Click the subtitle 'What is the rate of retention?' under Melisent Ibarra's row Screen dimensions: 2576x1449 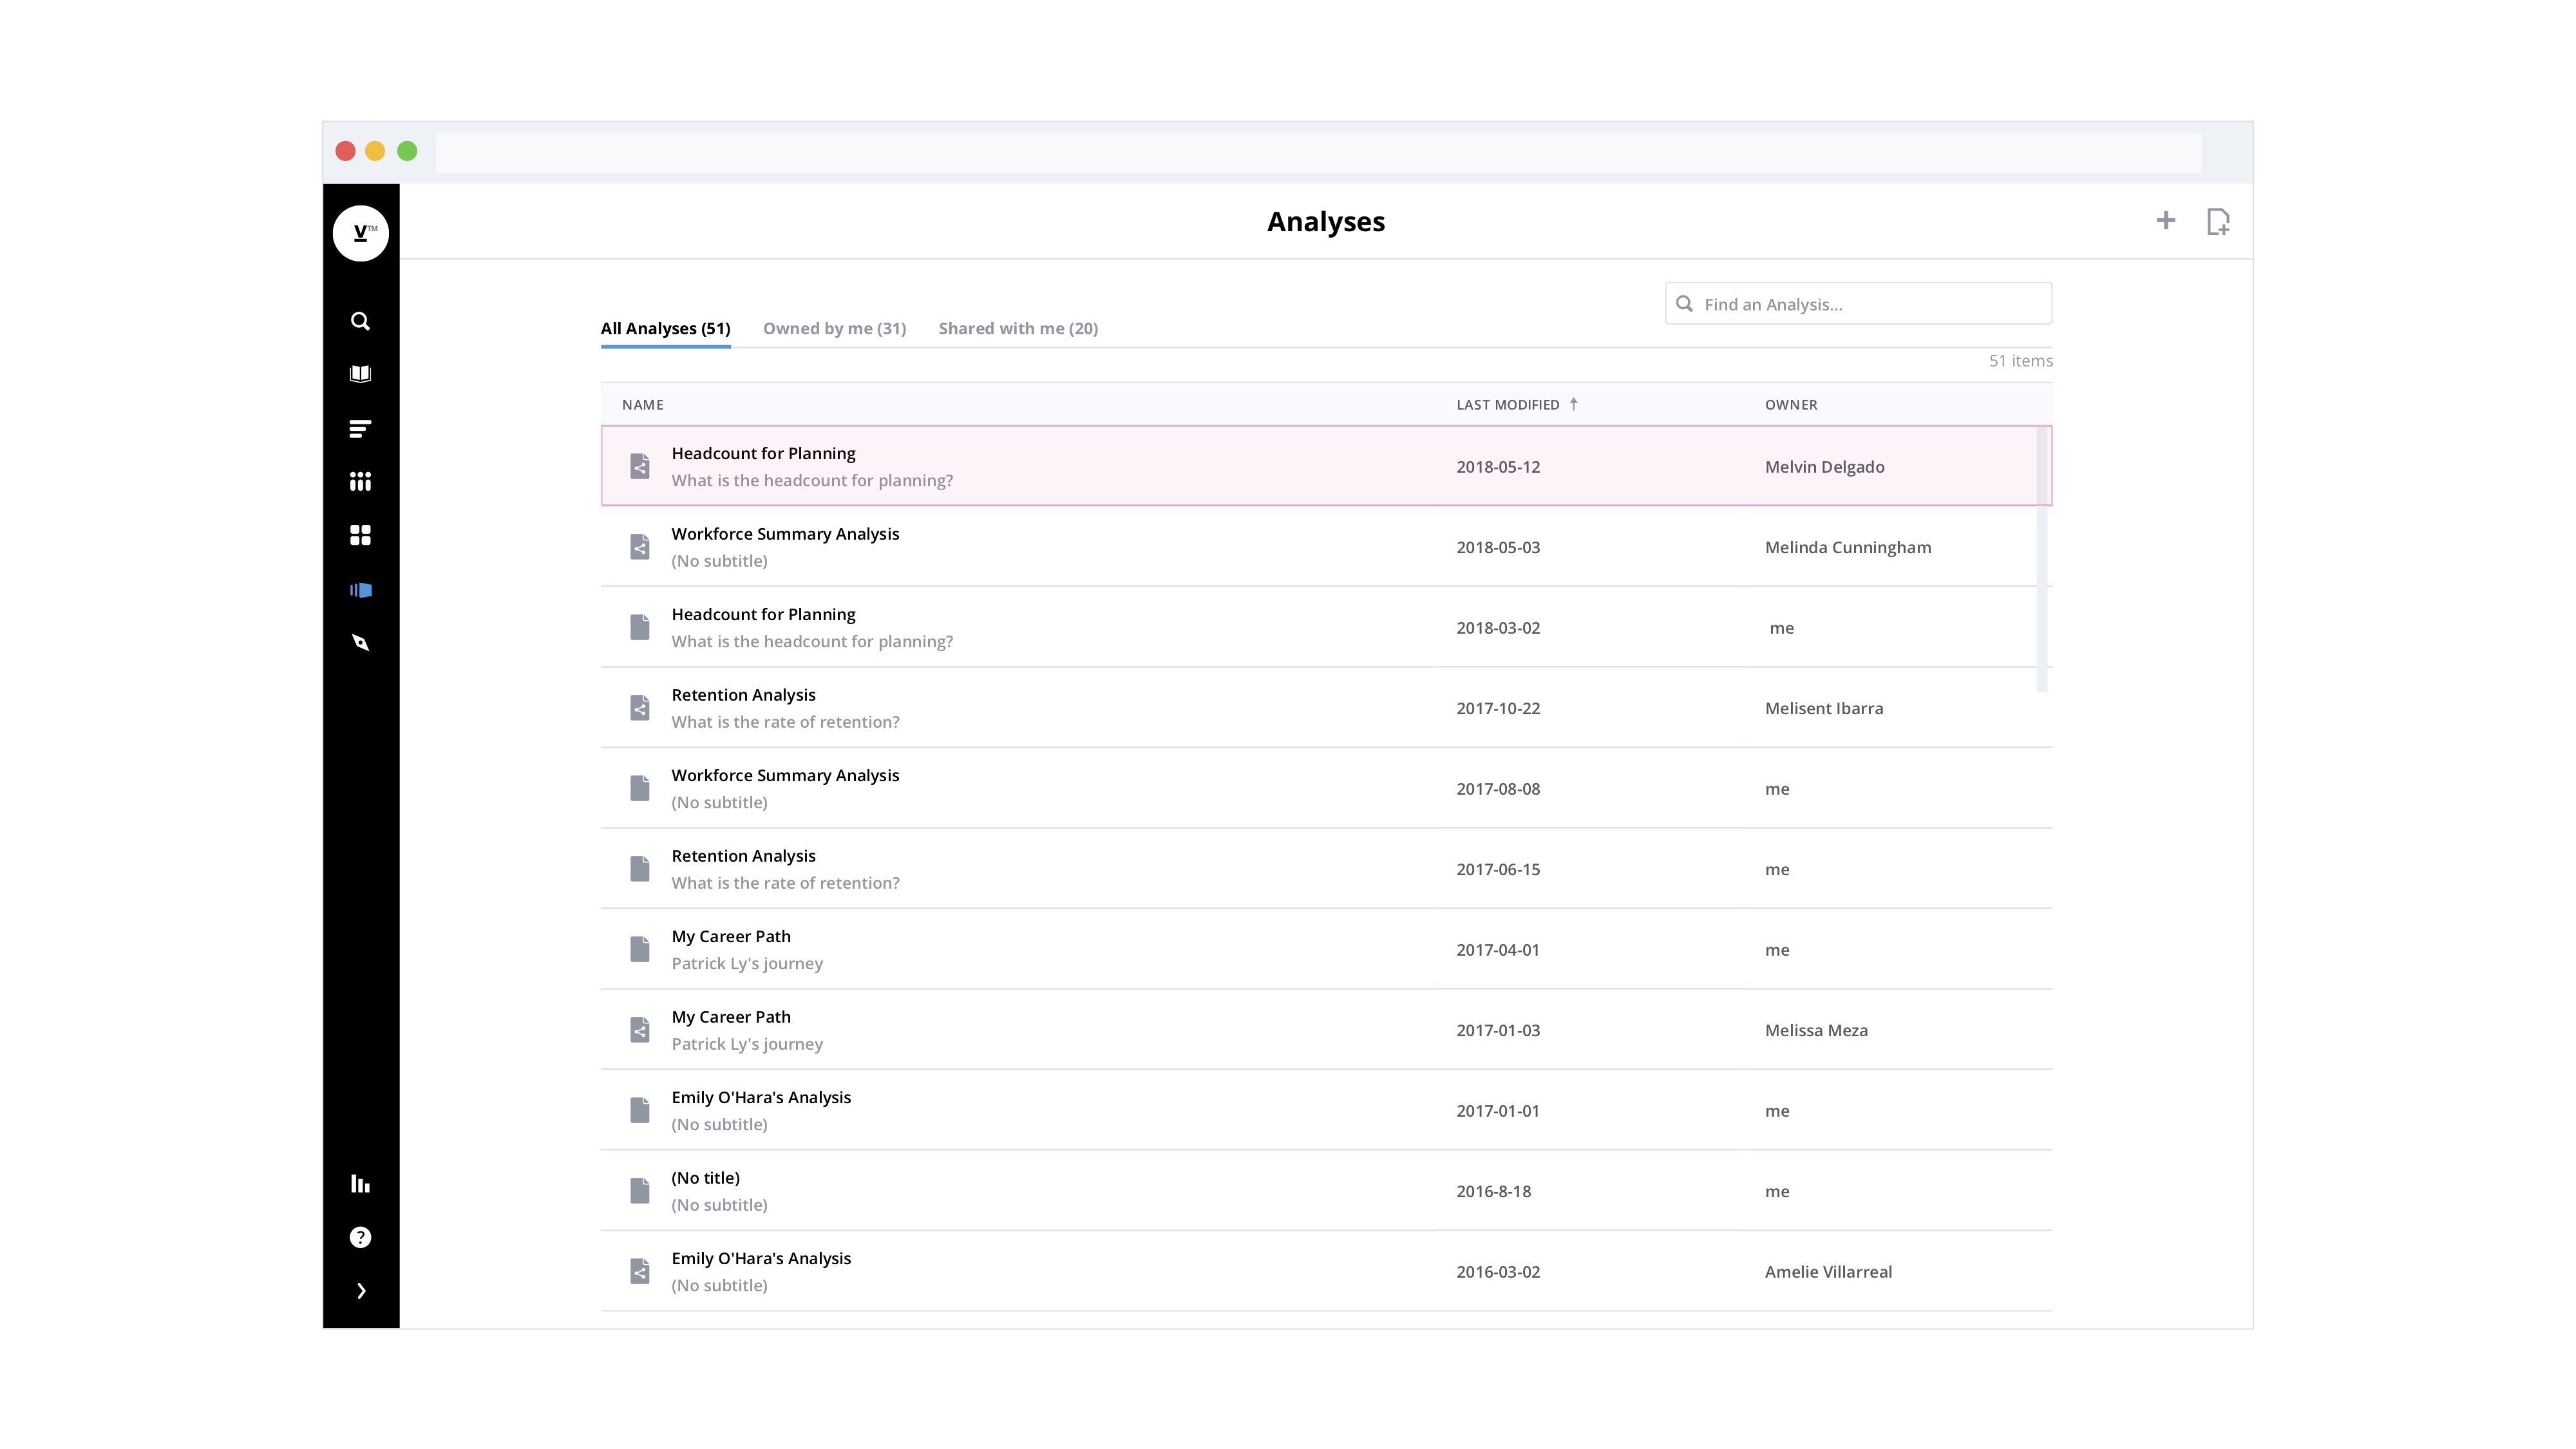(x=785, y=722)
